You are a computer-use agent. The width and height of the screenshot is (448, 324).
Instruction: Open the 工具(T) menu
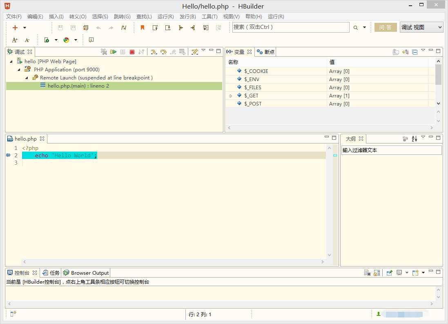(x=210, y=17)
